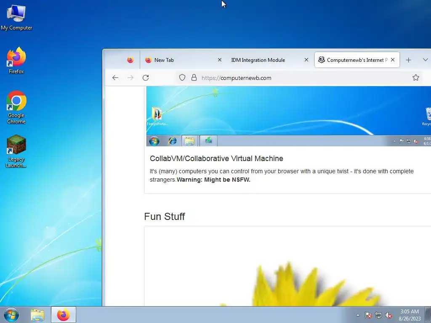Screen dimensions: 431x323
Task: Open the network status tray icon
Action: [x=378, y=315]
